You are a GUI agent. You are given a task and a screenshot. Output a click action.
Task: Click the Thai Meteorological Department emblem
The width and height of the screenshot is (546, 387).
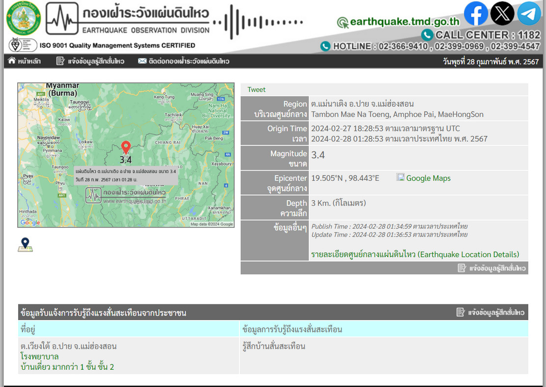[23, 18]
